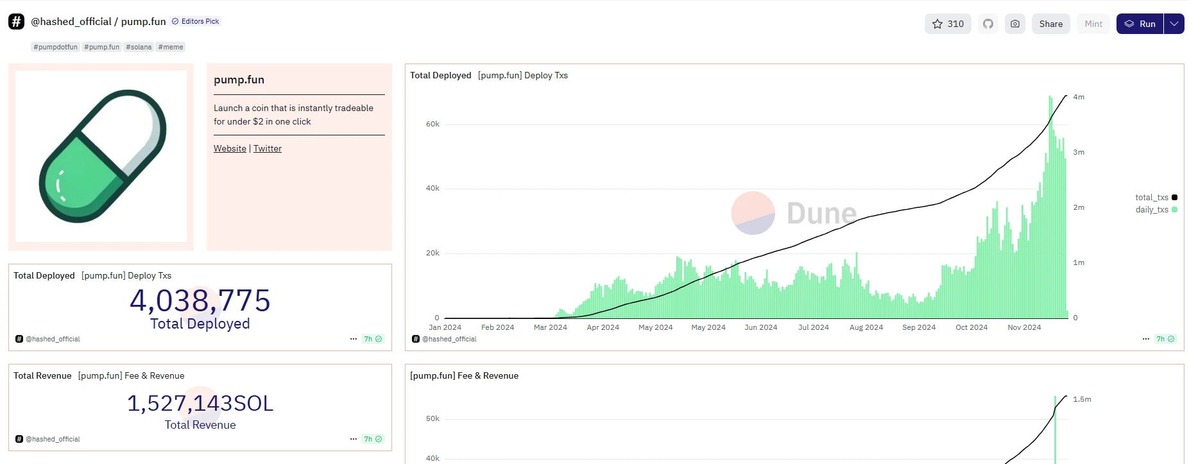Open three-dot menu on Total Deployed counter
The height and width of the screenshot is (464, 1189).
[354, 339]
